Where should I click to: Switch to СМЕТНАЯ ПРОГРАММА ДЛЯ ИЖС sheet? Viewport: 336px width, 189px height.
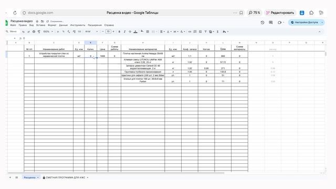click(65, 177)
